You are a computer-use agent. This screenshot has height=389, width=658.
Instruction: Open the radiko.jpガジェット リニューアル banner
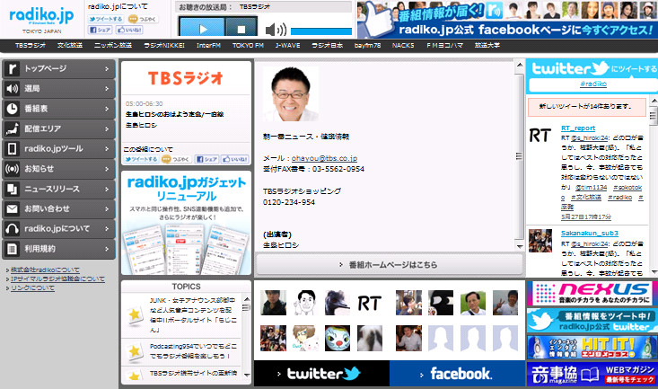[x=187, y=223]
